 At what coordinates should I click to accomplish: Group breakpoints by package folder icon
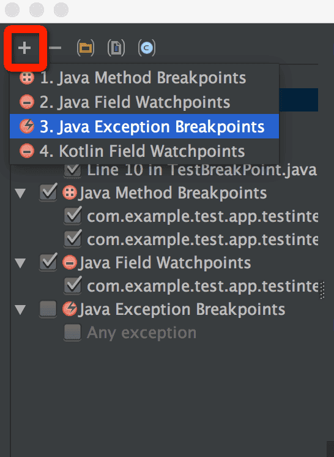tap(86, 48)
